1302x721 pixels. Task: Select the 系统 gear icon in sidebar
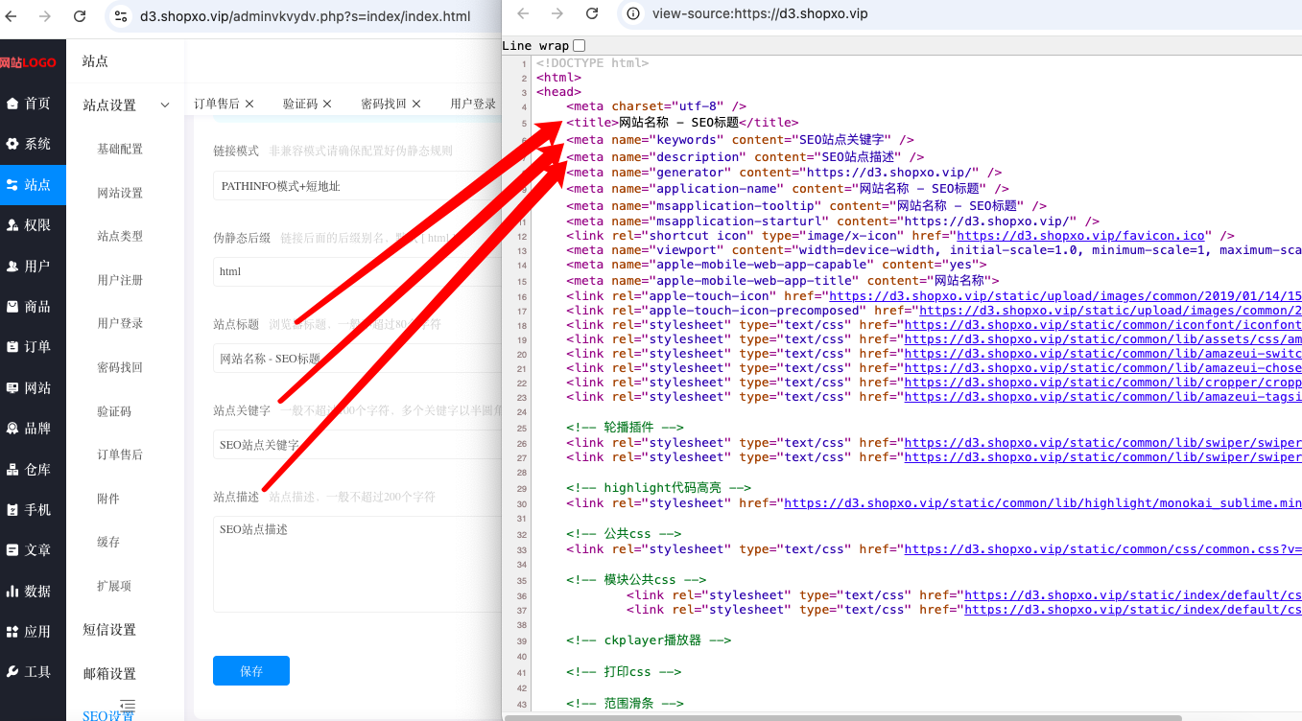12,144
